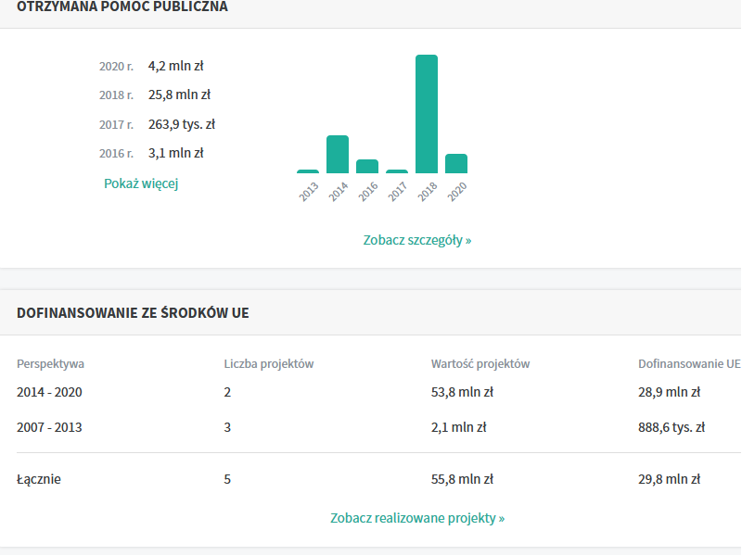Click the "Pokaż więcej" link
Screen dimensions: 742x556
point(141,183)
